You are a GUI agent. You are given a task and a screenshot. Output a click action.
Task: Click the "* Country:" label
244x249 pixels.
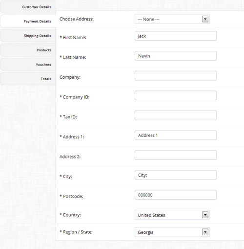(70, 215)
